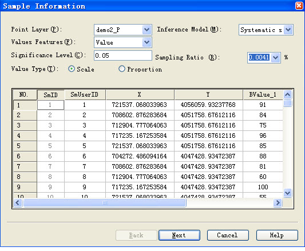Screen dimensions: 305x251
Task: Select row header number 6
Action: pyautogui.click(x=25, y=156)
